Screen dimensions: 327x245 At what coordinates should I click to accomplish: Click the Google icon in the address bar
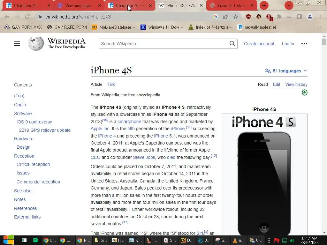pos(215,17)
